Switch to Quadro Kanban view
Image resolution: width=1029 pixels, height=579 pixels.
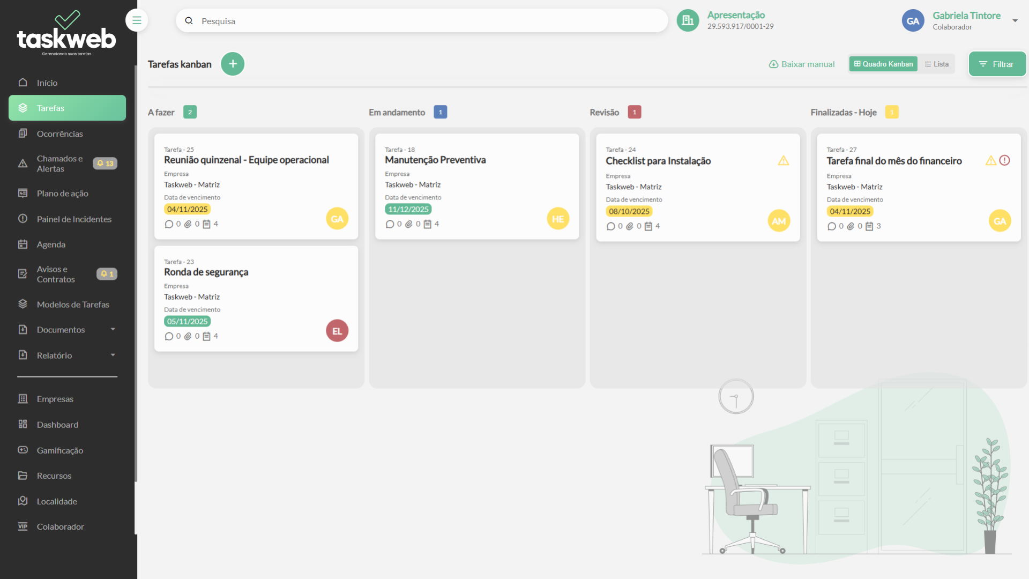[x=883, y=64]
